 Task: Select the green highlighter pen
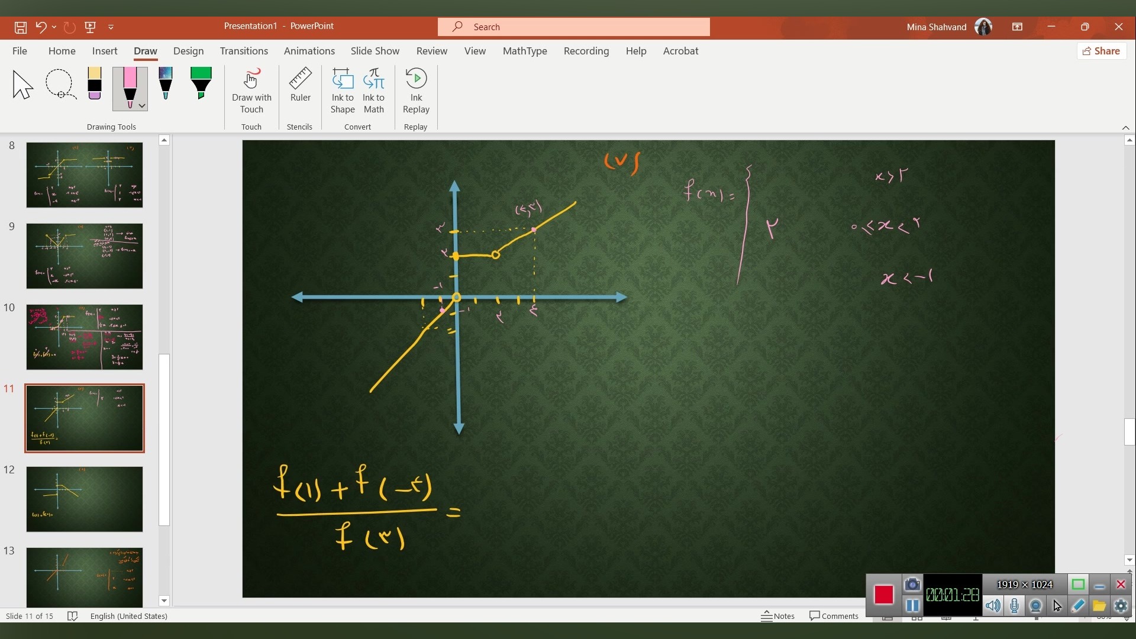(201, 83)
